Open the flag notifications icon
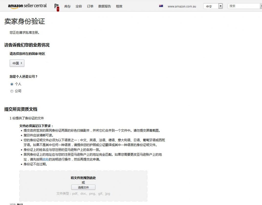 [x=56, y=6]
